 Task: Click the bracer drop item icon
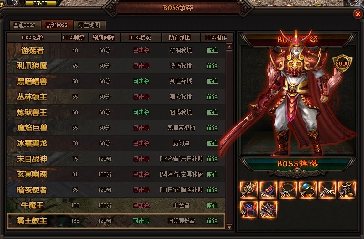coord(269,190)
